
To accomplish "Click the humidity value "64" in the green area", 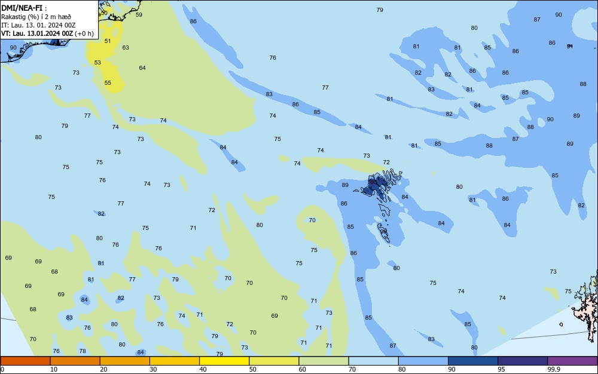I will (x=142, y=68).
